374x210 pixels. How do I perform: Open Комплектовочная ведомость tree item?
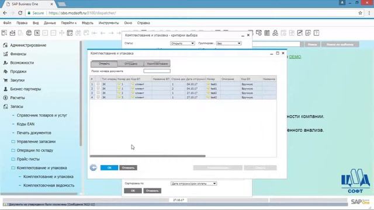[49, 185]
